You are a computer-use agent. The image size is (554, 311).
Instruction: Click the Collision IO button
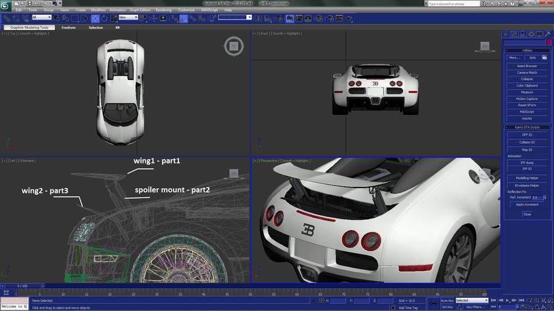click(x=527, y=143)
